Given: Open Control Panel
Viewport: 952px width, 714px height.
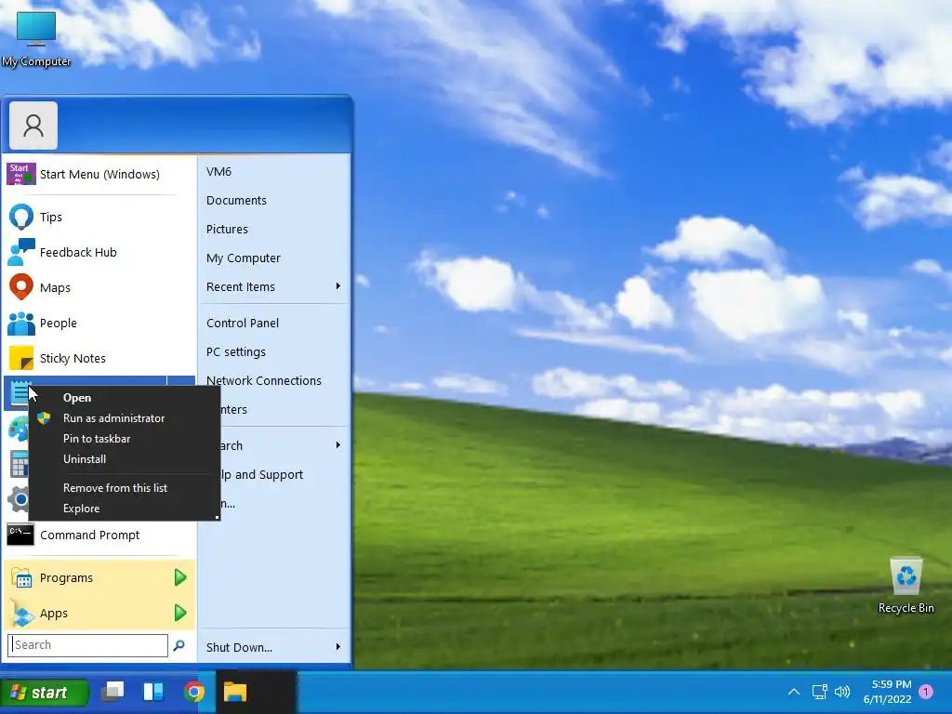Looking at the screenshot, I should coord(274,323).
